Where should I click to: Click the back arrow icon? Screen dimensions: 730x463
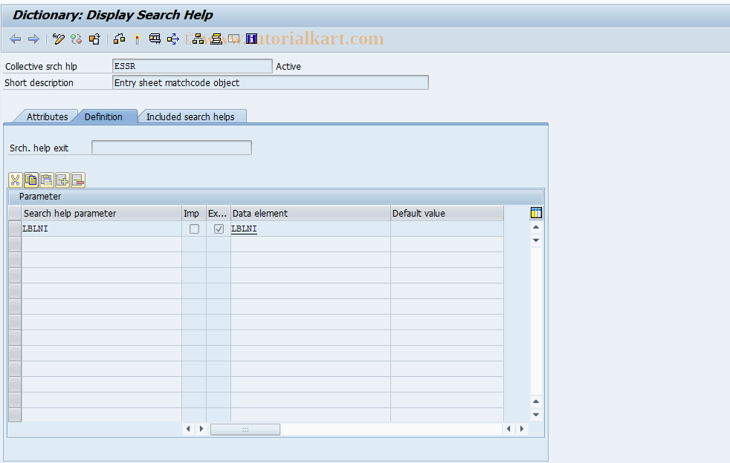[16, 39]
